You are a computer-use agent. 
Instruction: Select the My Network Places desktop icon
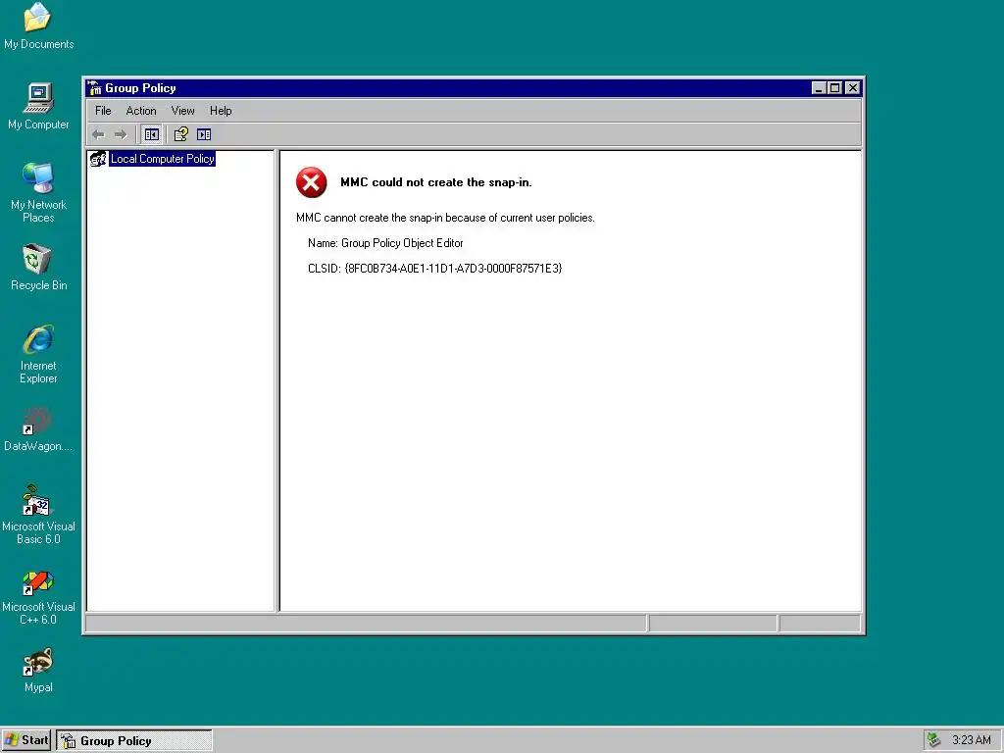(38, 193)
